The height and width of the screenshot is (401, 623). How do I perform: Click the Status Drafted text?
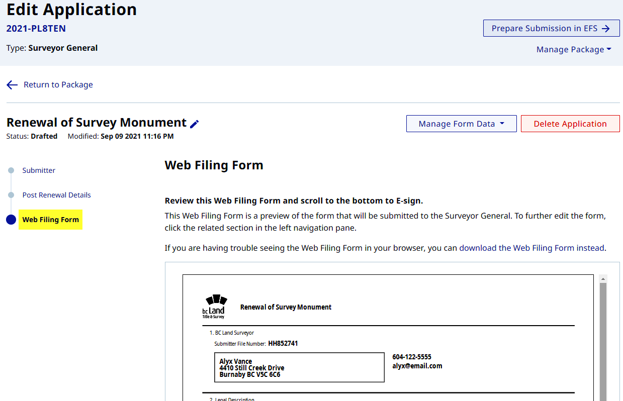(x=32, y=136)
